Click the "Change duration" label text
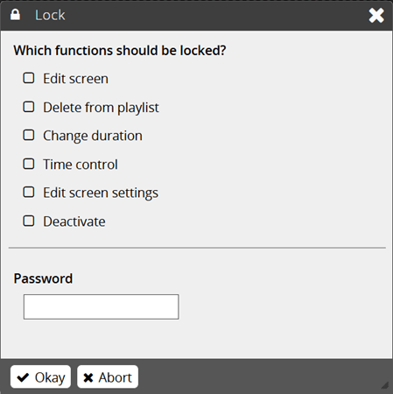This screenshot has height=394, width=393. (x=93, y=136)
